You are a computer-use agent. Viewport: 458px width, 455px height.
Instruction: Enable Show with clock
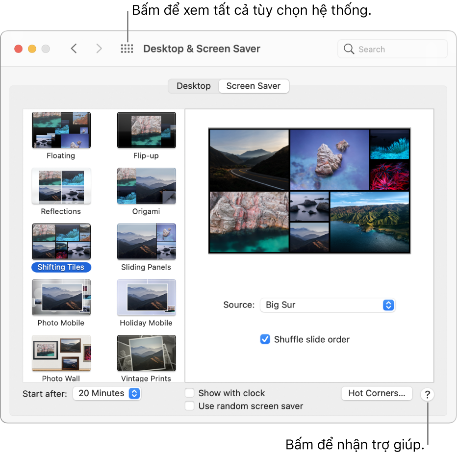(190, 393)
